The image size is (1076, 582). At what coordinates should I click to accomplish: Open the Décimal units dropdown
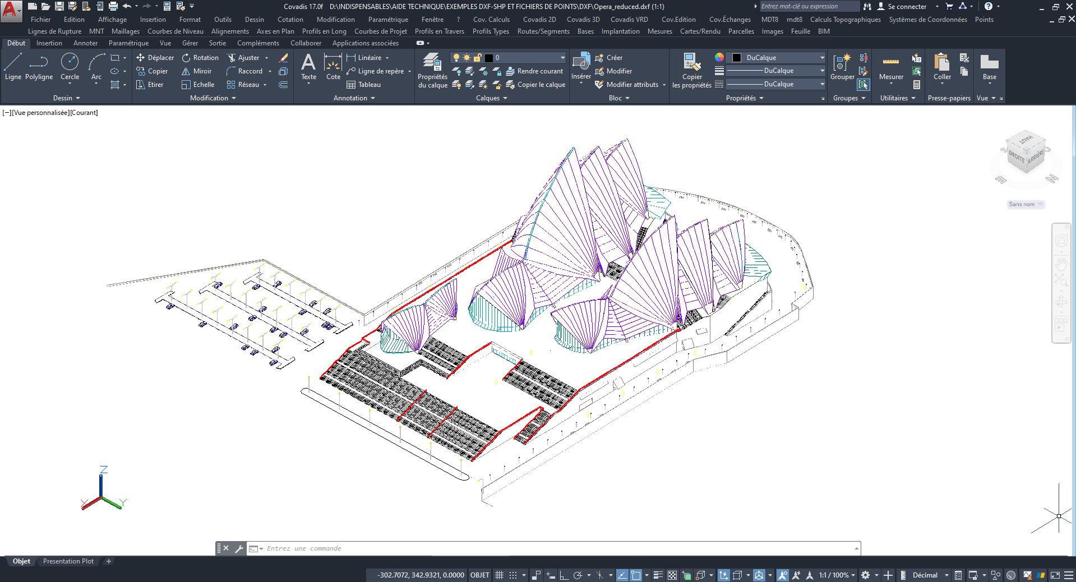point(930,575)
